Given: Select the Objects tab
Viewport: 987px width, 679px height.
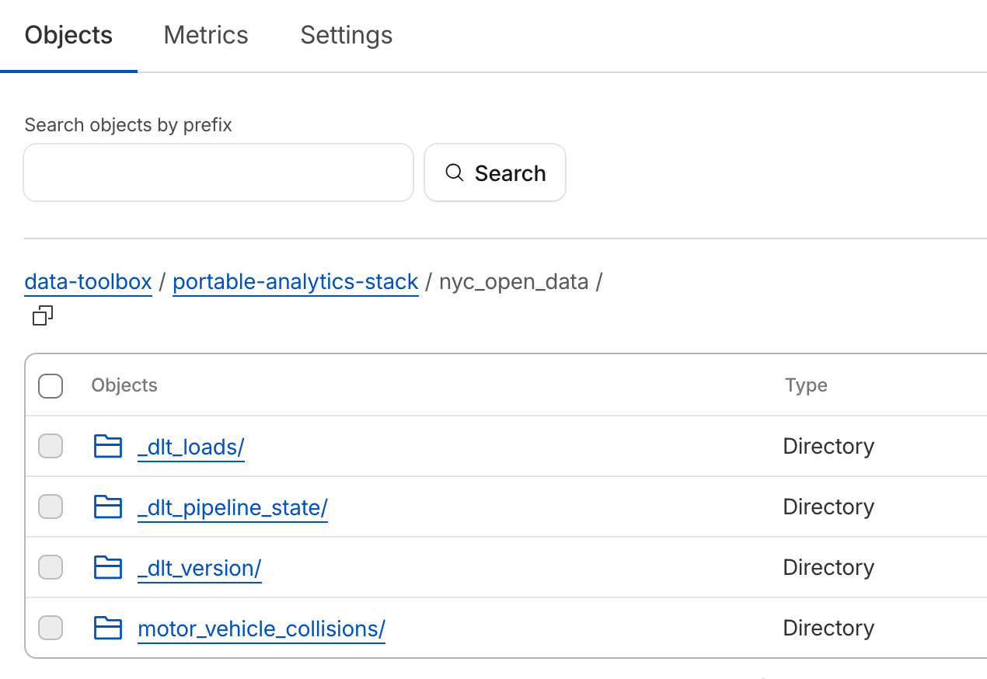Looking at the screenshot, I should click(68, 35).
